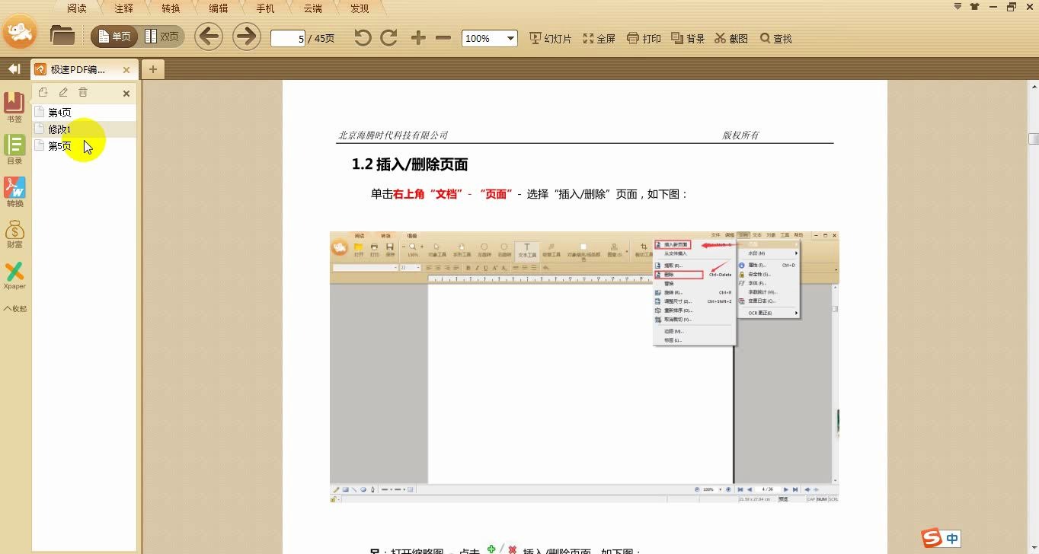Enter 全屏 full screen view
This screenshot has width=1039, height=554.
[599, 38]
